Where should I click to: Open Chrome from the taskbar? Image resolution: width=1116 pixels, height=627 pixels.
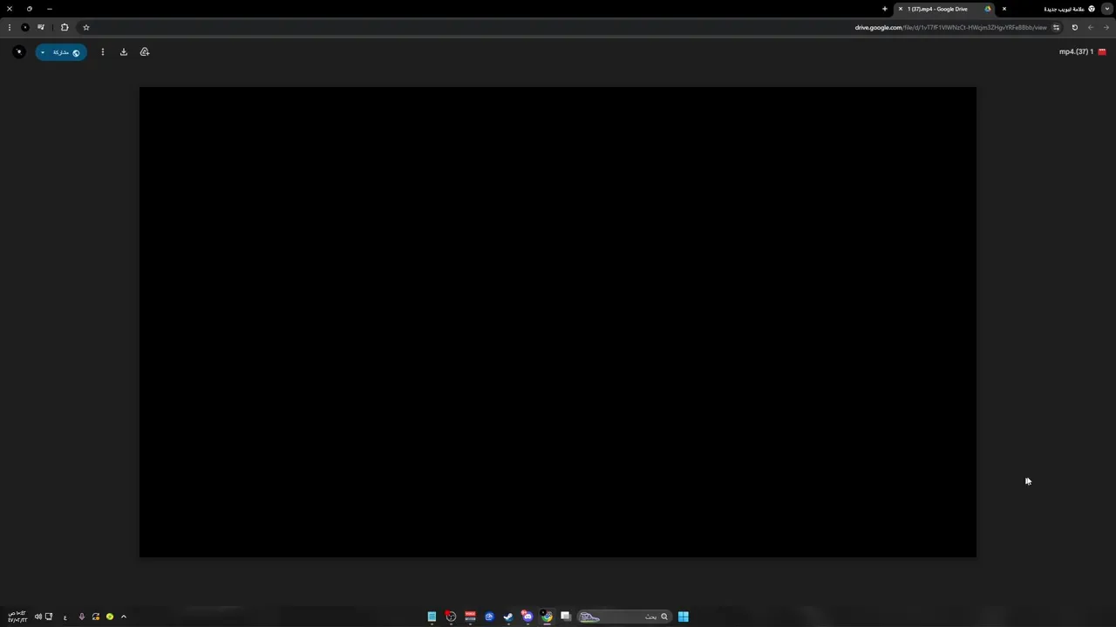point(547,617)
